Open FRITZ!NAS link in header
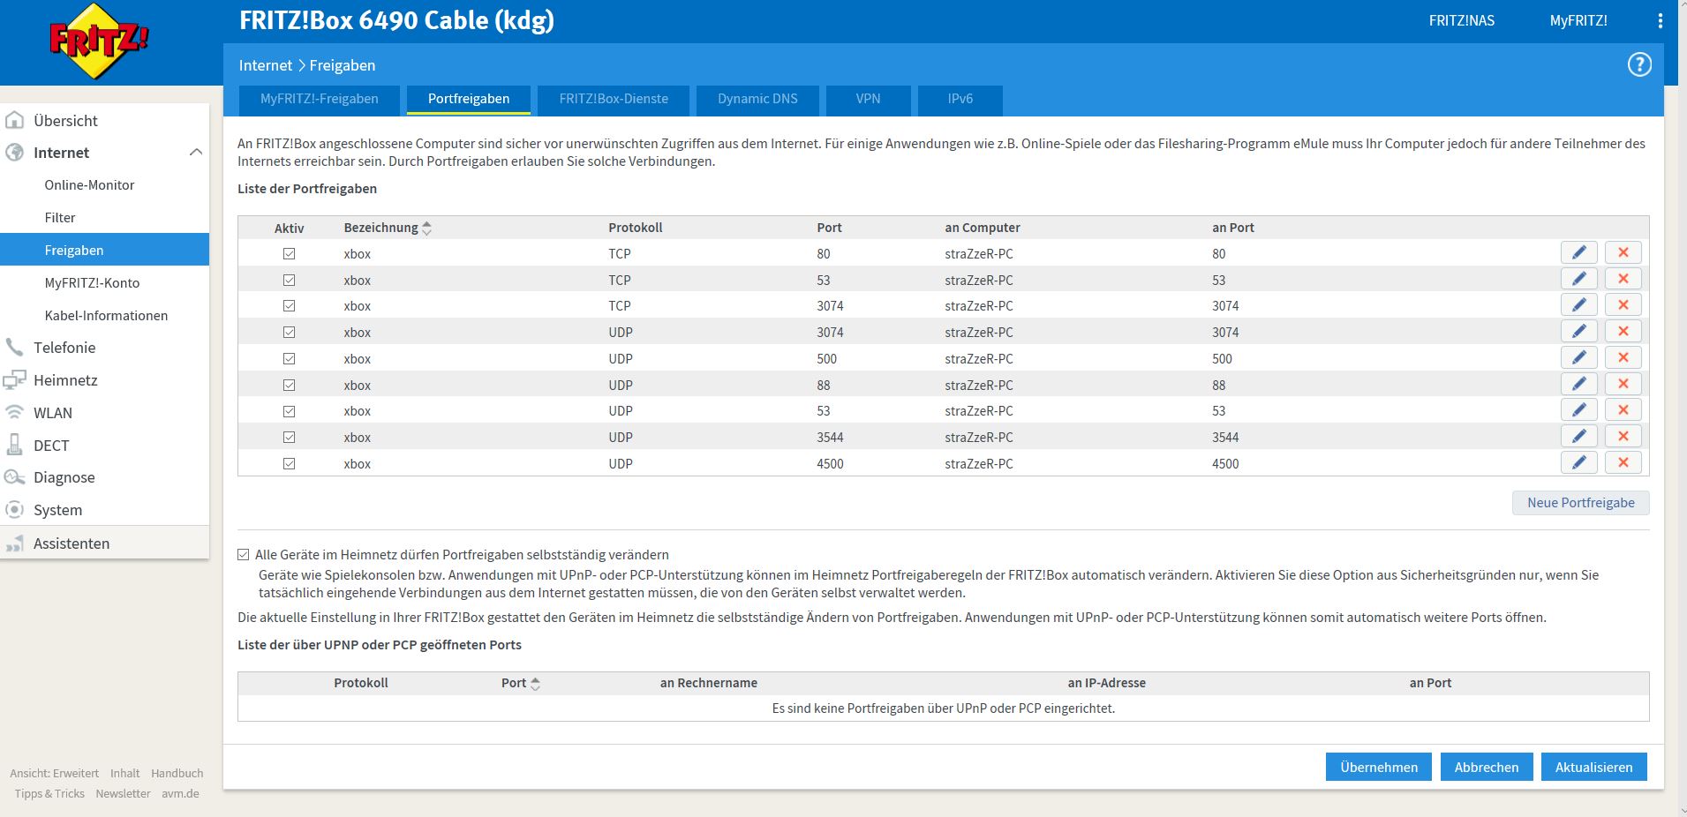Screen dimensions: 1687x817 [x=1462, y=21]
